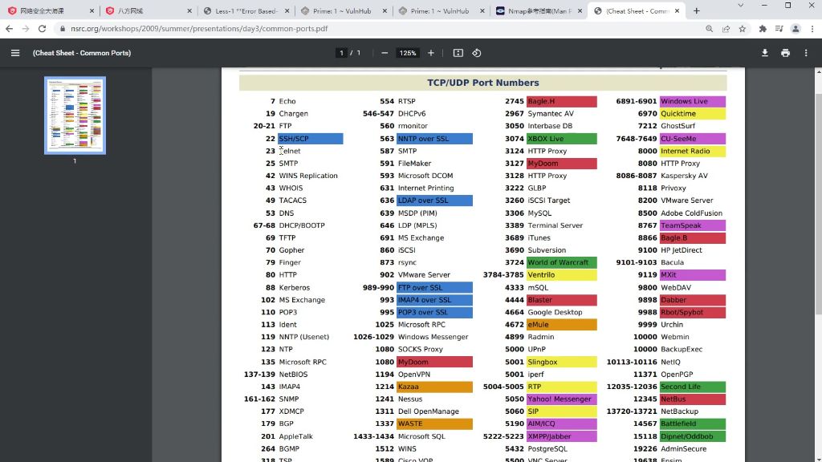Click the World of Warcraft entry
The width and height of the screenshot is (822, 462).
(x=561, y=262)
